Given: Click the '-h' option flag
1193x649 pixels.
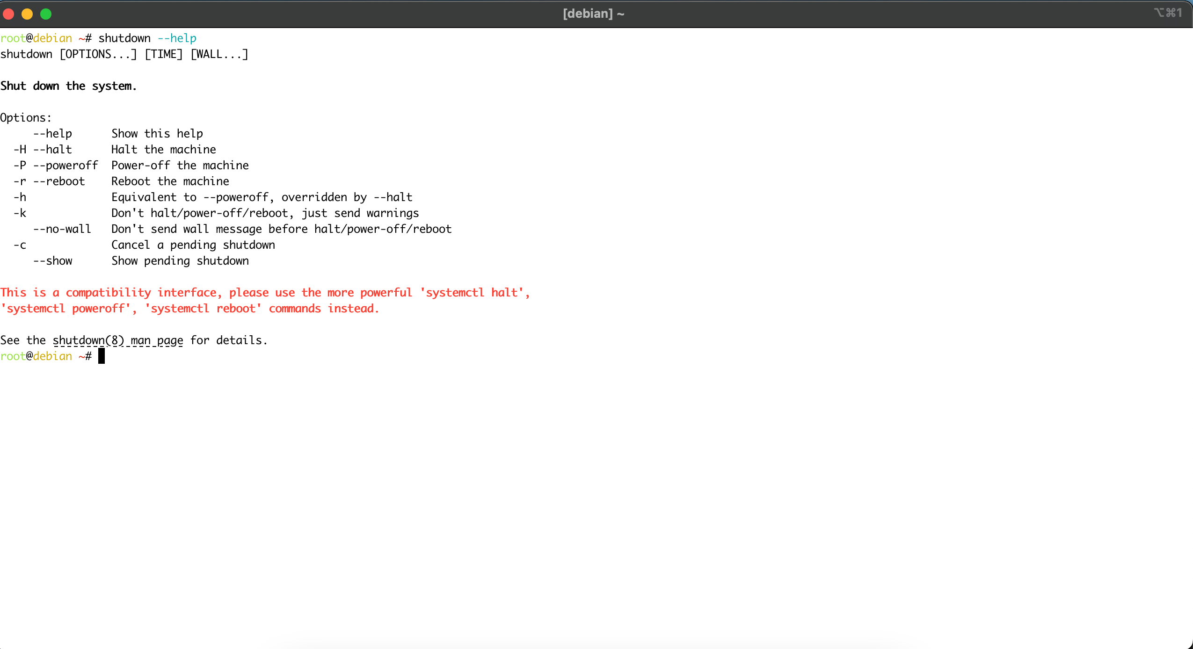Looking at the screenshot, I should click(20, 197).
